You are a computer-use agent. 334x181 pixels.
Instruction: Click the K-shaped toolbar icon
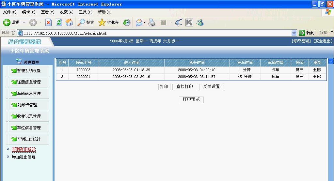(189, 22)
